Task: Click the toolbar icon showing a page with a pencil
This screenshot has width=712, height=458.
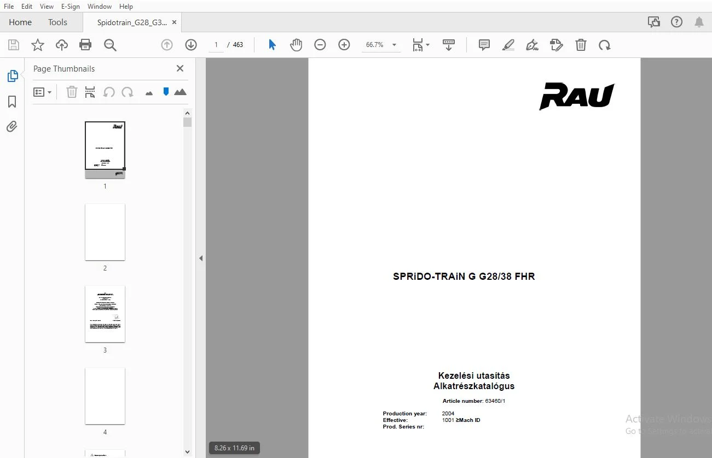Action: tap(557, 45)
